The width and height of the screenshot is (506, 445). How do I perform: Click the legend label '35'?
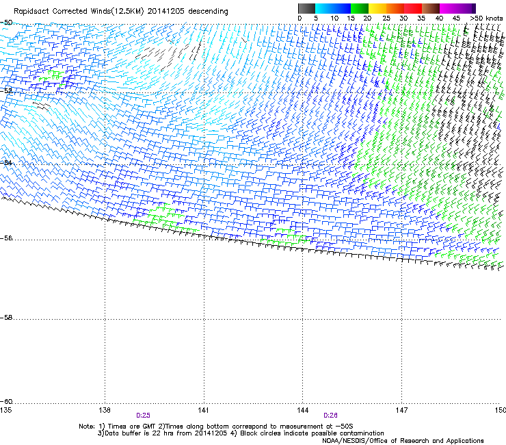[x=421, y=18]
